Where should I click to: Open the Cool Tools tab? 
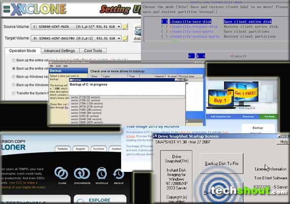[x=93, y=51]
